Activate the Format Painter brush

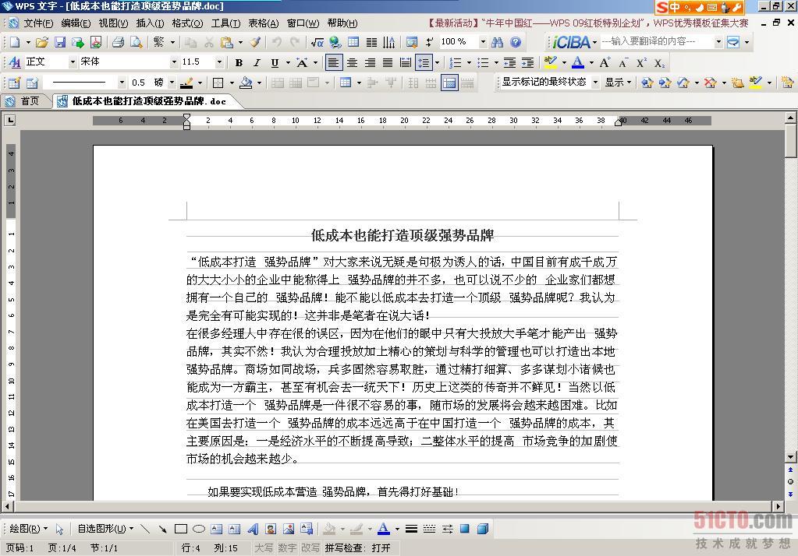pyautogui.click(x=255, y=42)
